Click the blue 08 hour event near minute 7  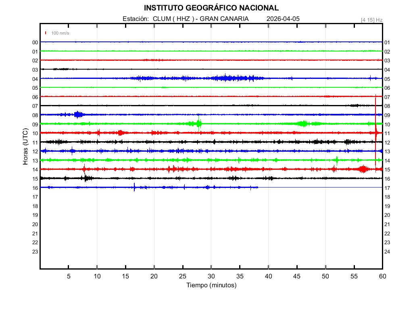coord(78,115)
